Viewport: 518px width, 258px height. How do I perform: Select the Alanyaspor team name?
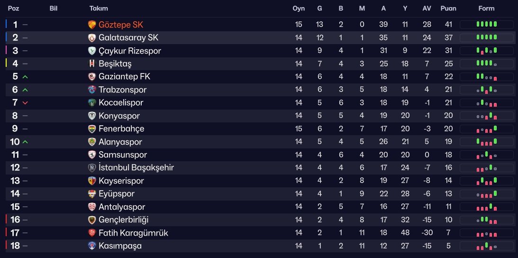tap(120, 142)
